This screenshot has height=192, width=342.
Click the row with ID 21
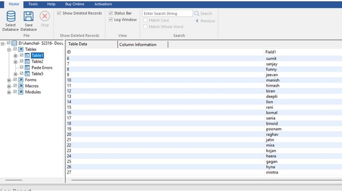tap(204, 140)
